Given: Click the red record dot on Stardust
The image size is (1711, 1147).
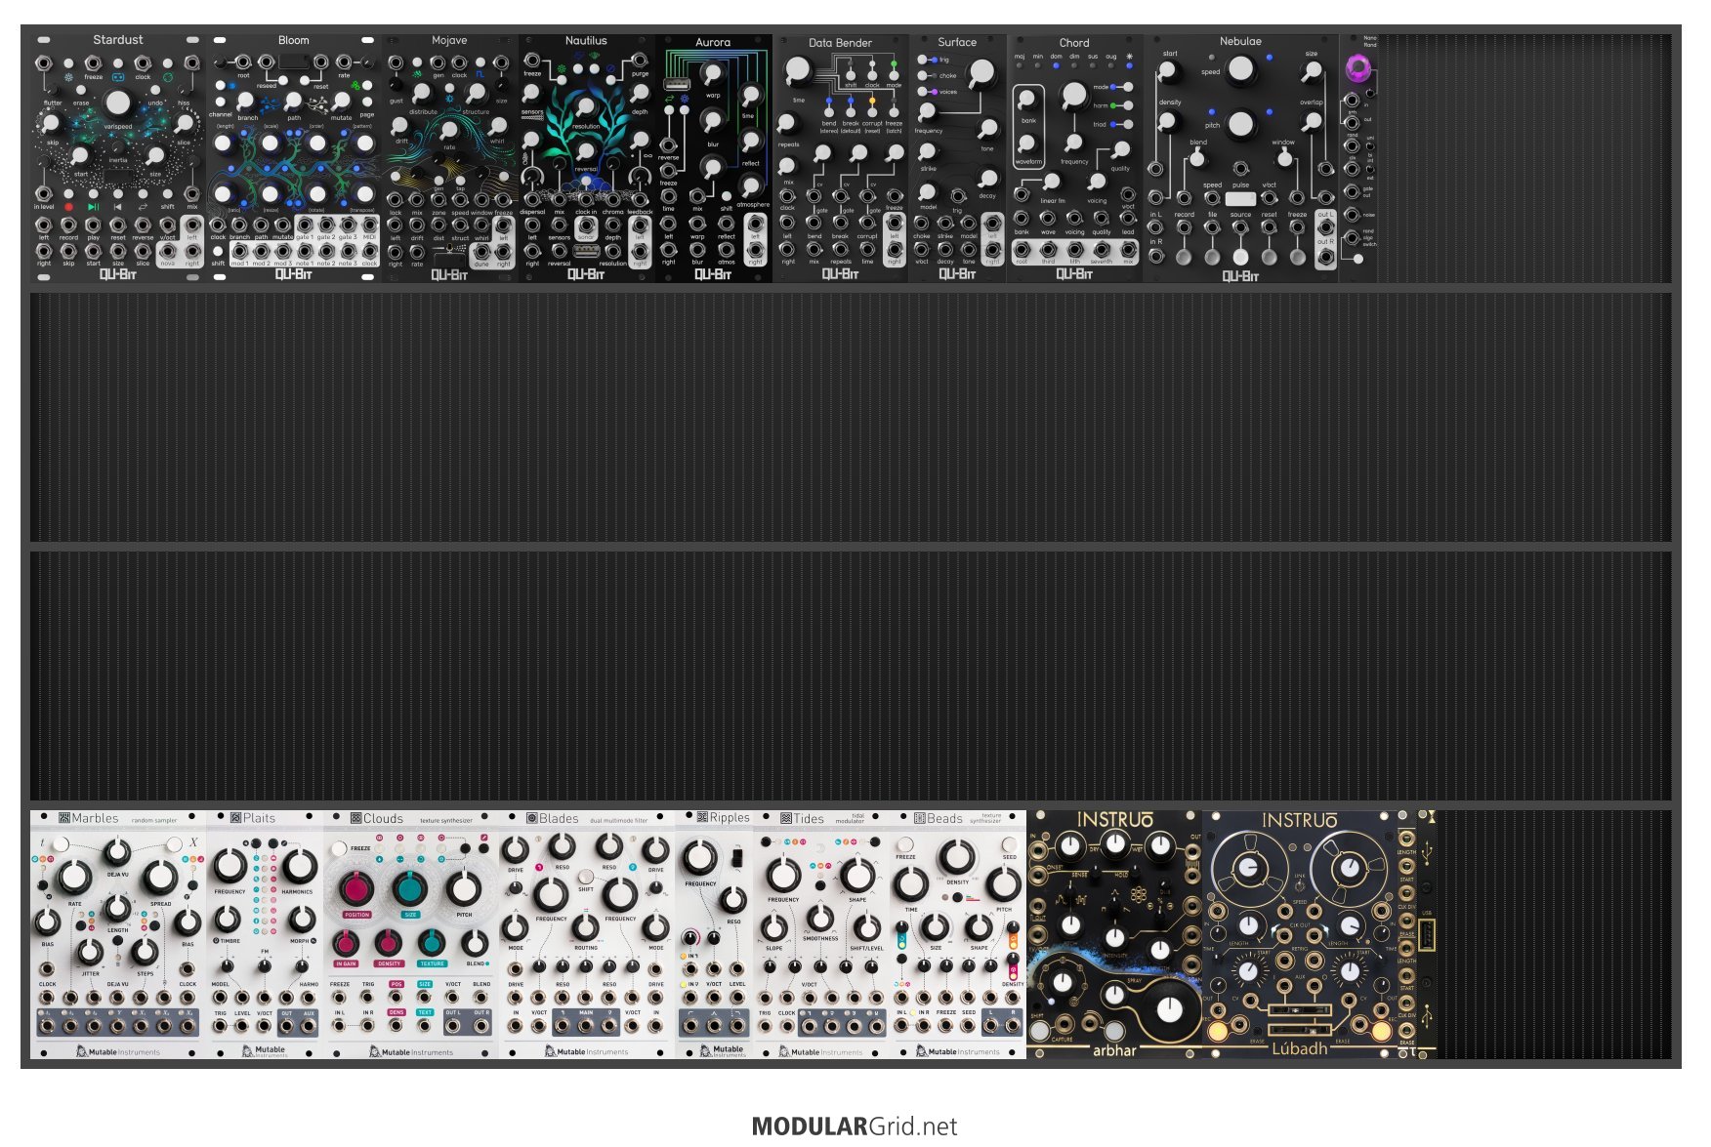Looking at the screenshot, I should click(68, 207).
